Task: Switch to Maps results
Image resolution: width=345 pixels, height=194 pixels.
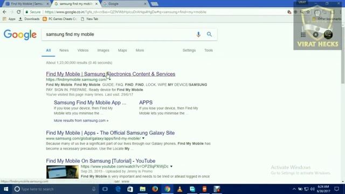Action: tap(122, 50)
